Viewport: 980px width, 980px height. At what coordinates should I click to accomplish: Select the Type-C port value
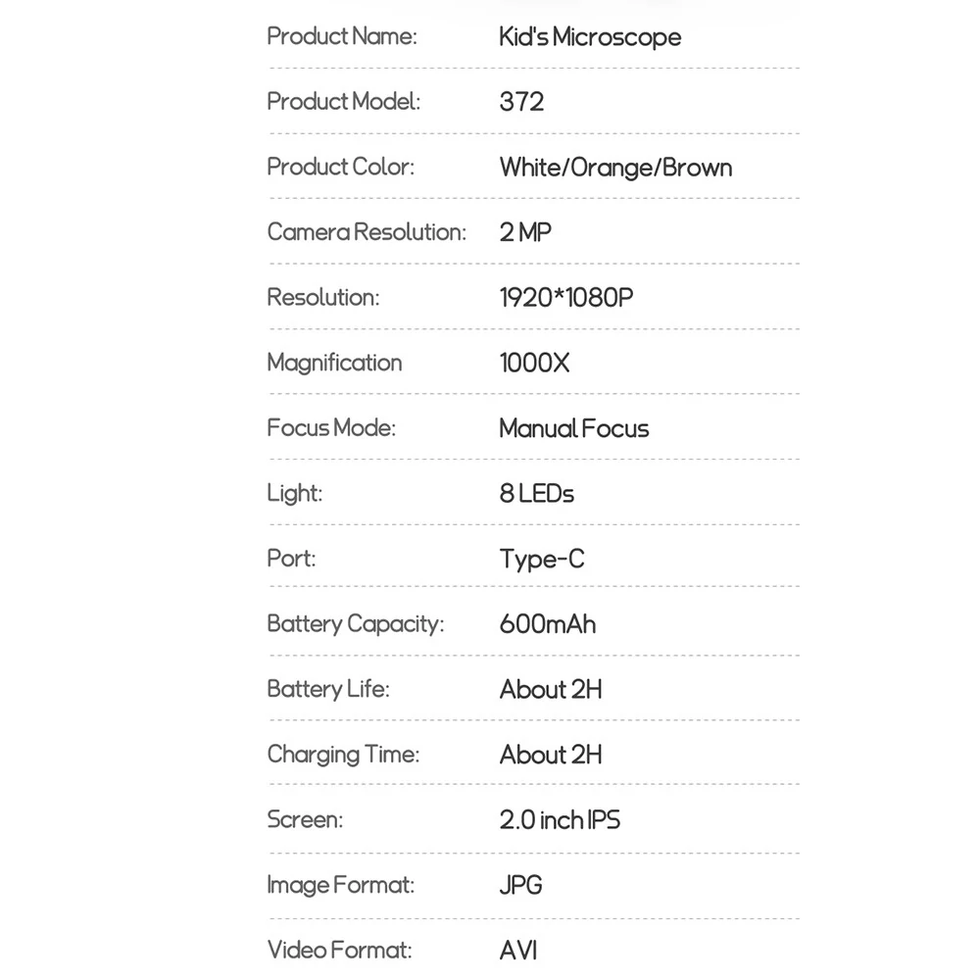[x=542, y=560]
